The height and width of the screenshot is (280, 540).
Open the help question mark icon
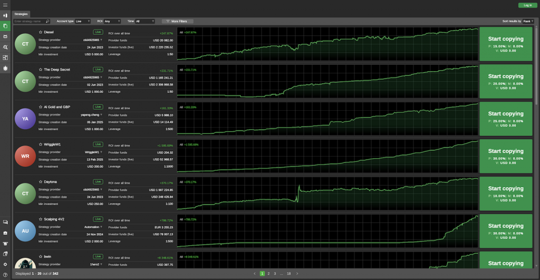pyautogui.click(x=5, y=275)
